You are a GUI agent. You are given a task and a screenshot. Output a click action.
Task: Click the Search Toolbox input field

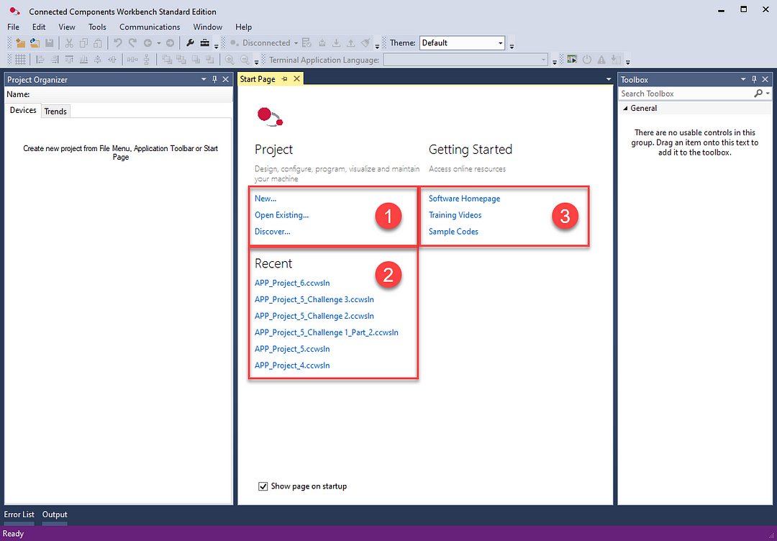click(686, 94)
